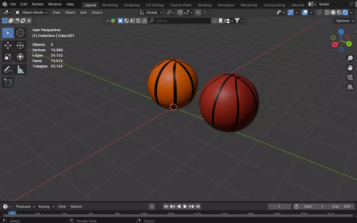Set selection mode to Extend

[x=11, y=21]
